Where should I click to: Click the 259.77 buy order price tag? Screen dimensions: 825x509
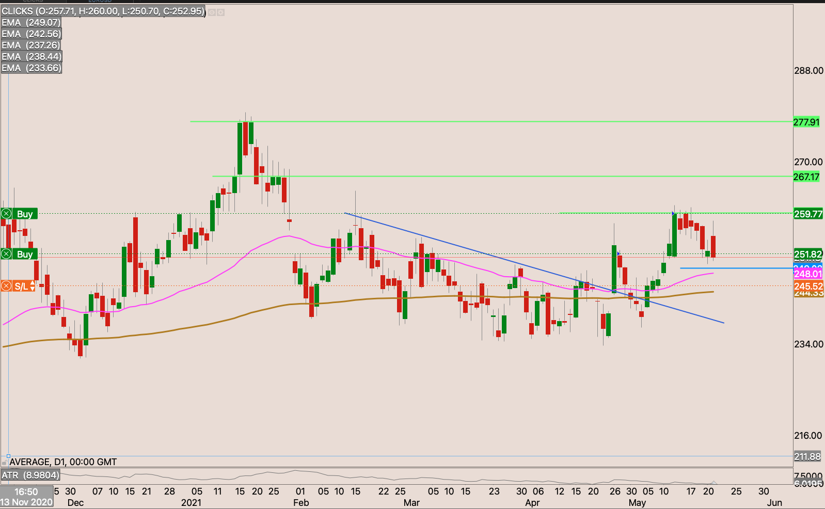click(x=808, y=214)
